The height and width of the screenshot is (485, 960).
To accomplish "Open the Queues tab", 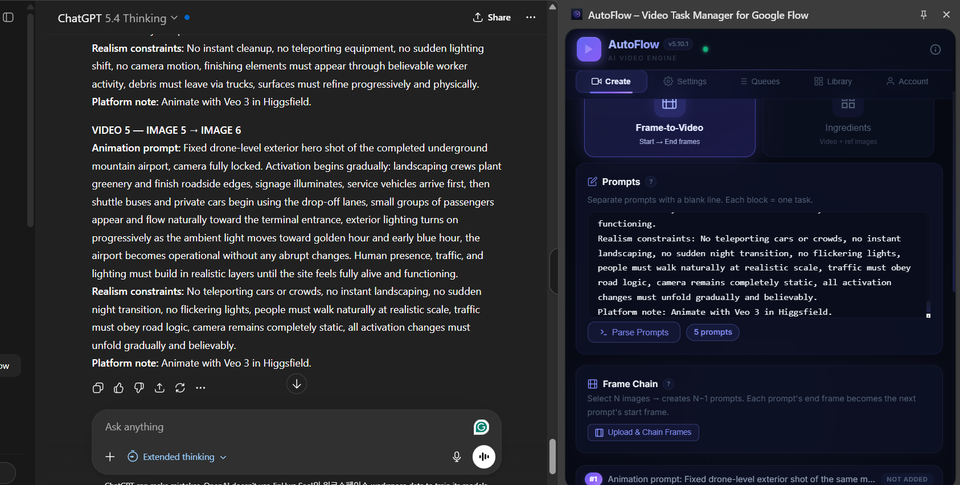I will point(760,81).
